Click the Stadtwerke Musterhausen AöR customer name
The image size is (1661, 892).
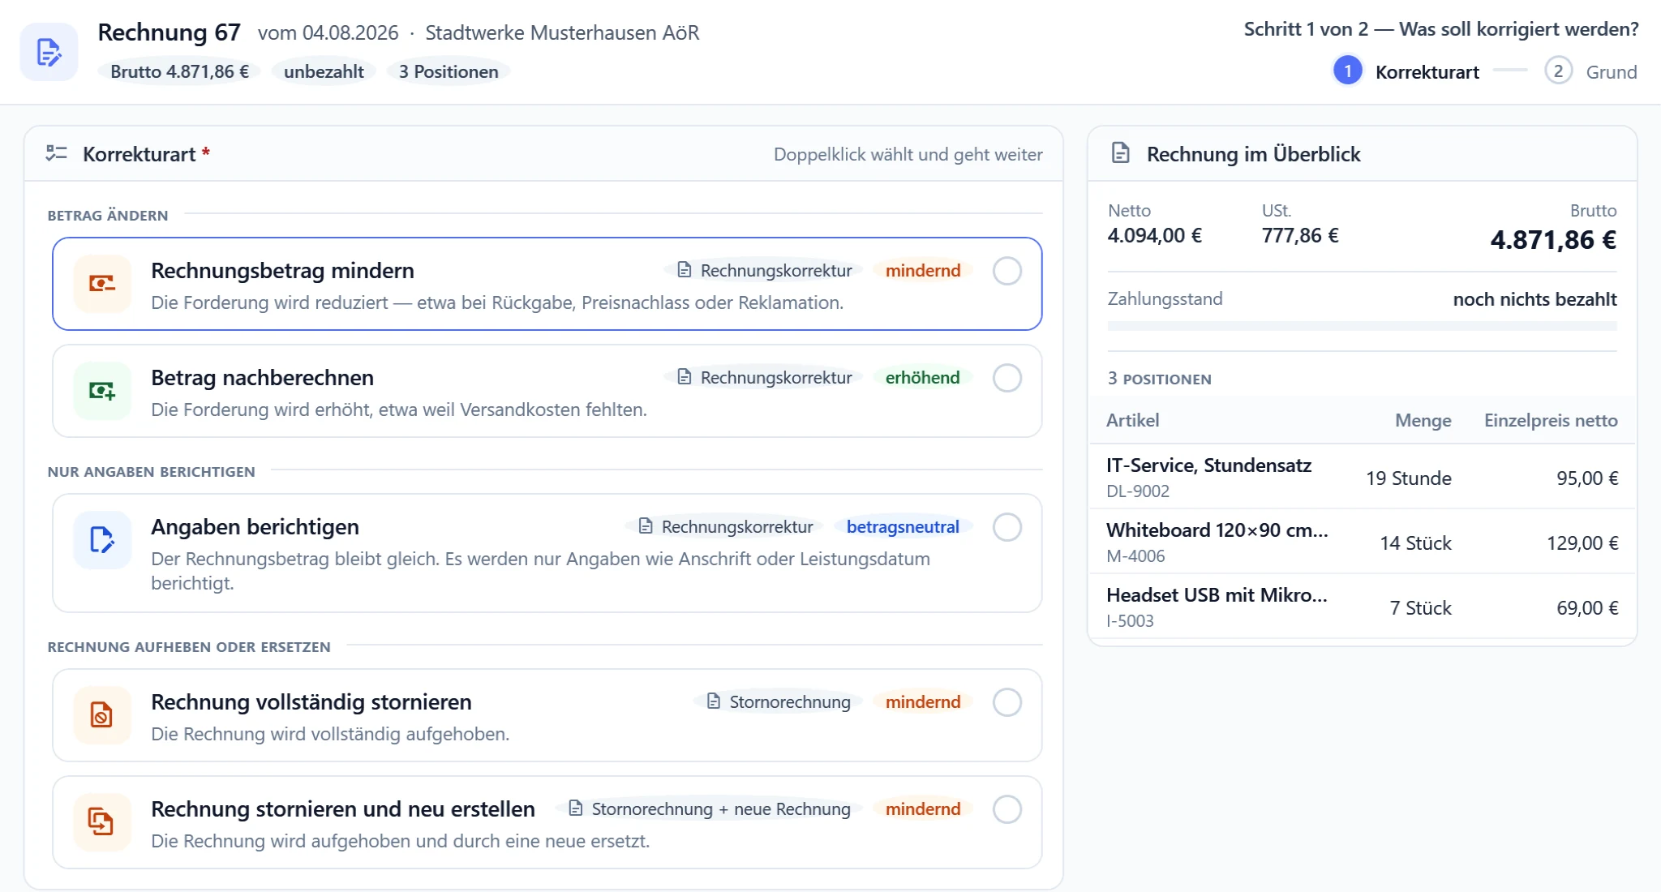tap(562, 32)
